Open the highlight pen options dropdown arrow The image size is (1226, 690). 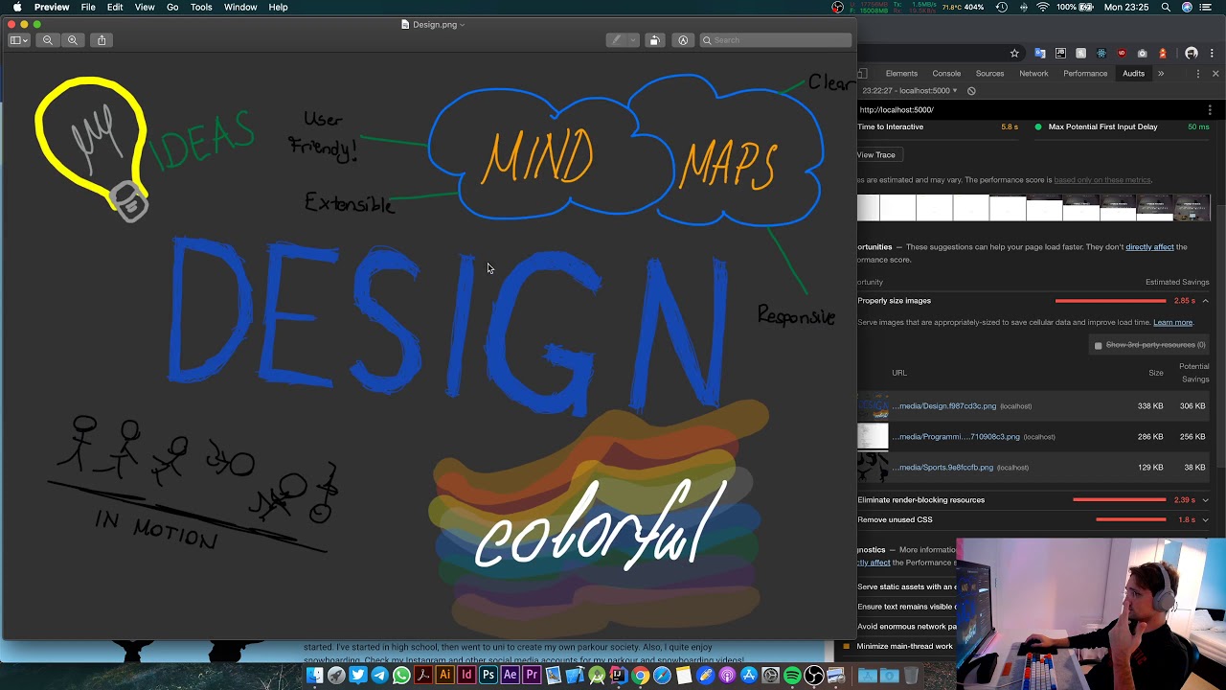tap(633, 40)
